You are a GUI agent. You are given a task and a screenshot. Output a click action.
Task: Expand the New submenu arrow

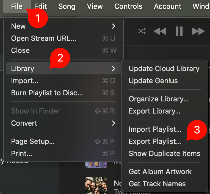click(114, 26)
